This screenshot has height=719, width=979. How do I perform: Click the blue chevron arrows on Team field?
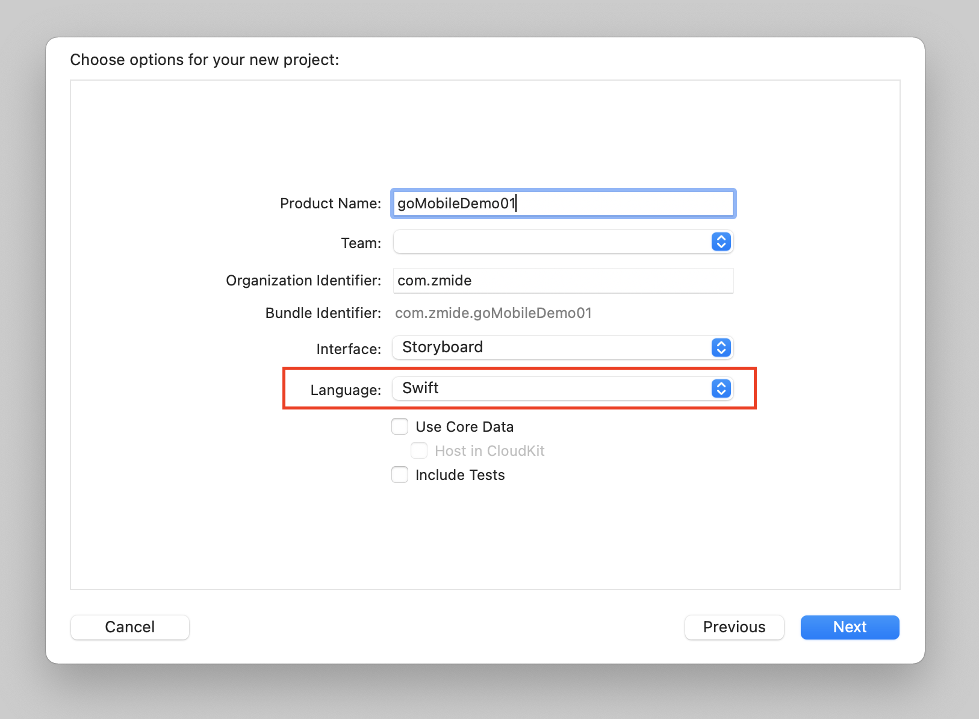721,242
